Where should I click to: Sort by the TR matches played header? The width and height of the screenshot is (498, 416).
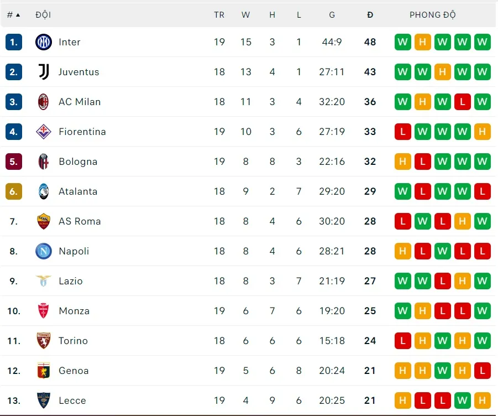[219, 15]
